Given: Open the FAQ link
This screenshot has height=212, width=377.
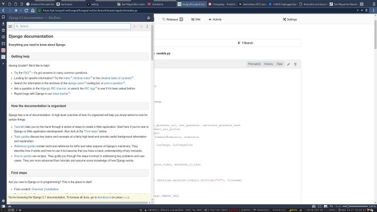Looking at the screenshot, I should click(27, 73).
